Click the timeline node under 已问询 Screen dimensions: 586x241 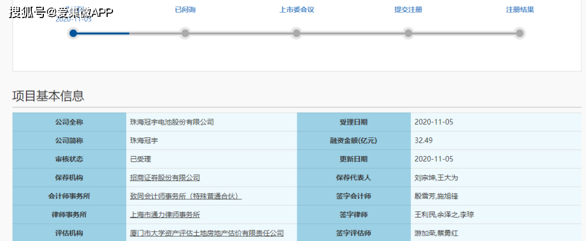point(185,33)
